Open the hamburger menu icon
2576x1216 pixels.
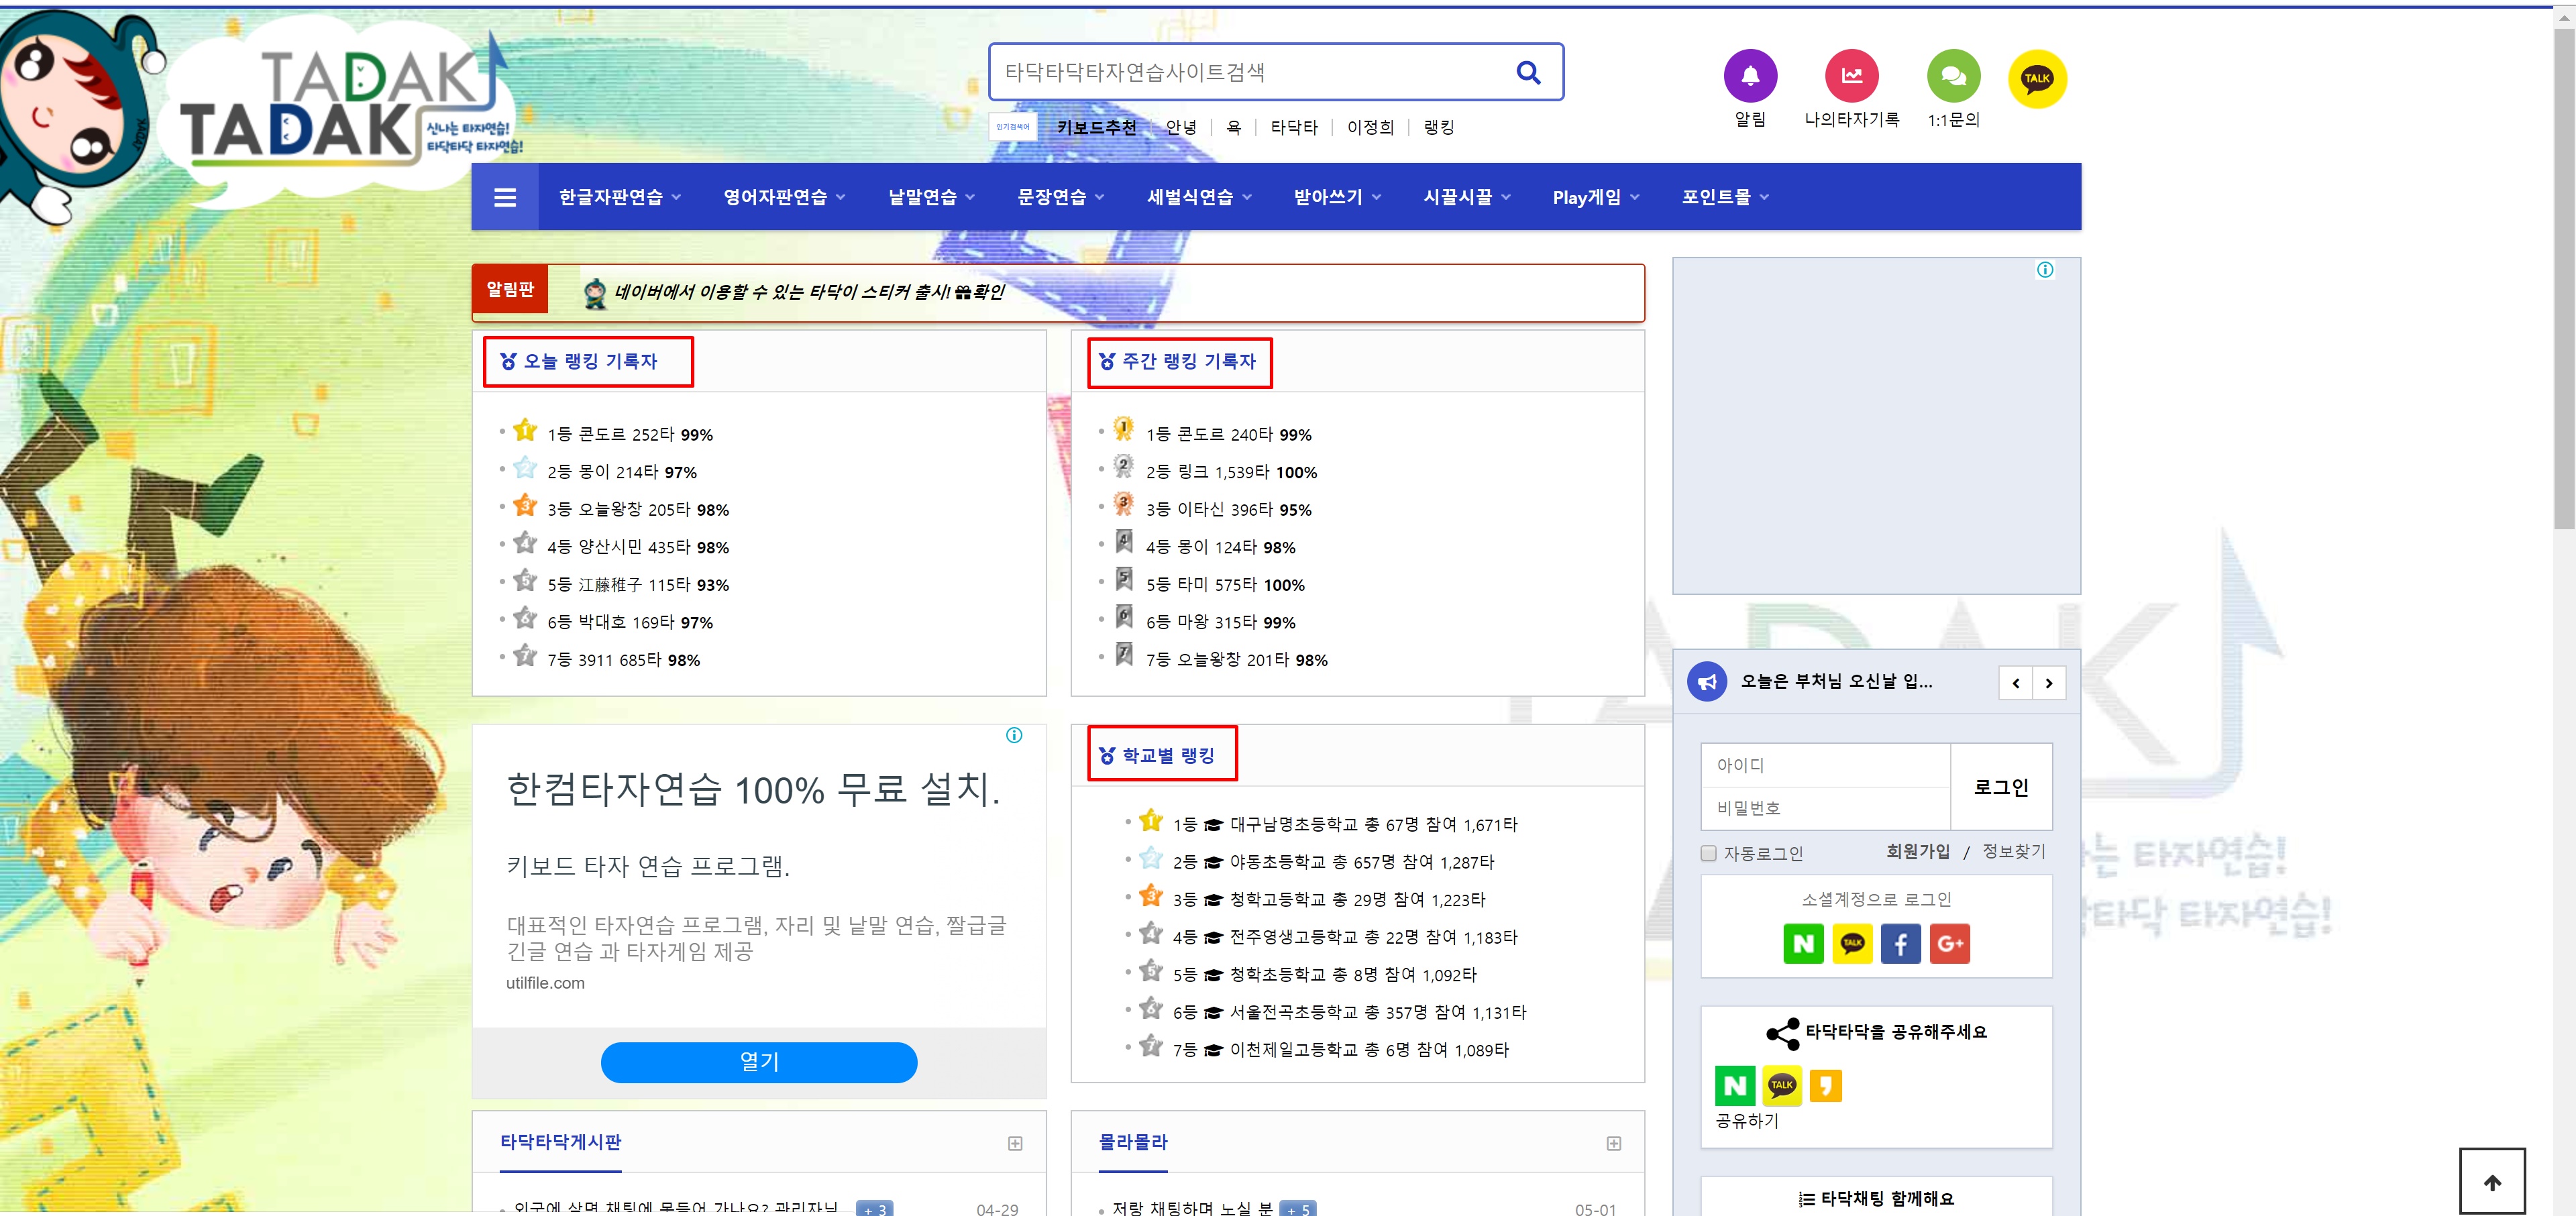click(505, 197)
